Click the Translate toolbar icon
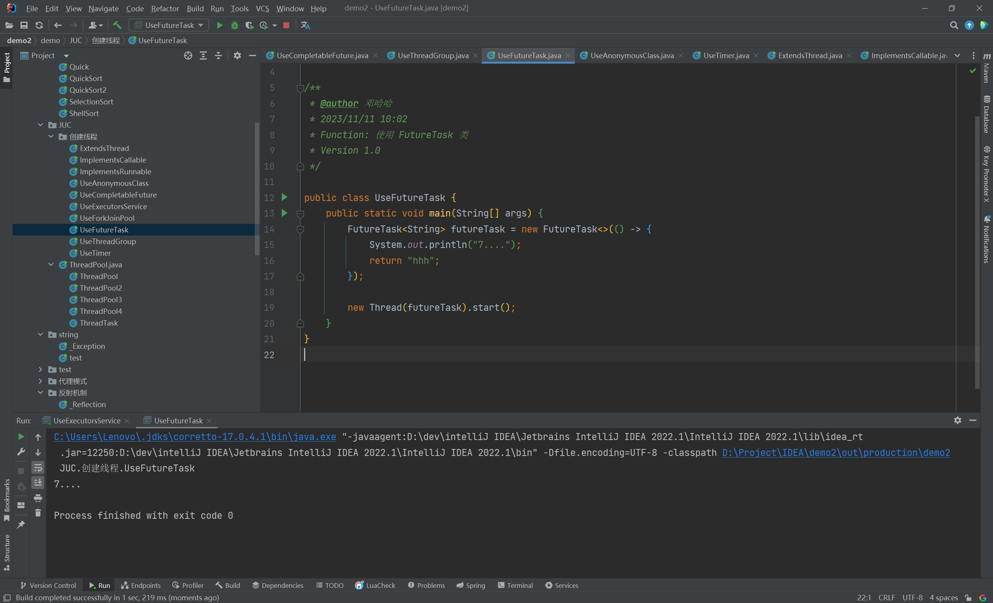This screenshot has height=603, width=993. 305,25
